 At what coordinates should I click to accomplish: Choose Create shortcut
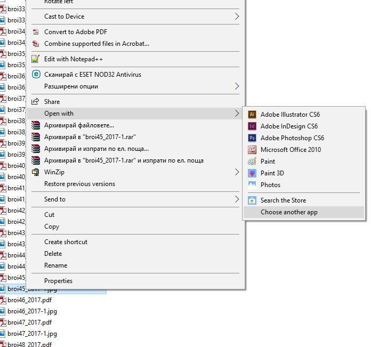pos(136,242)
